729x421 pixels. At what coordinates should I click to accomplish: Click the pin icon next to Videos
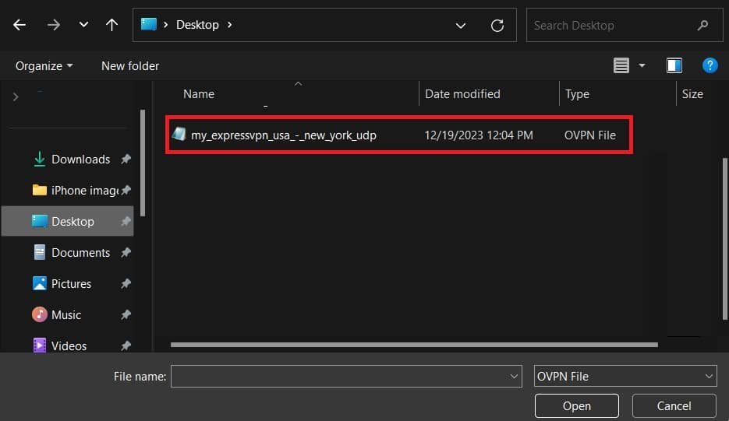[126, 346]
